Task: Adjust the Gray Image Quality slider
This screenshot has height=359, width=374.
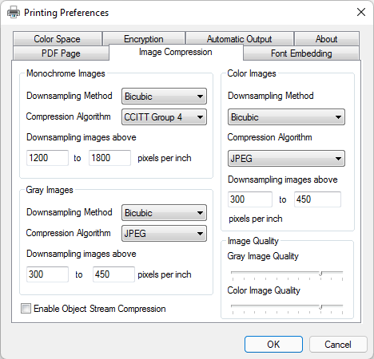Action: point(287,275)
